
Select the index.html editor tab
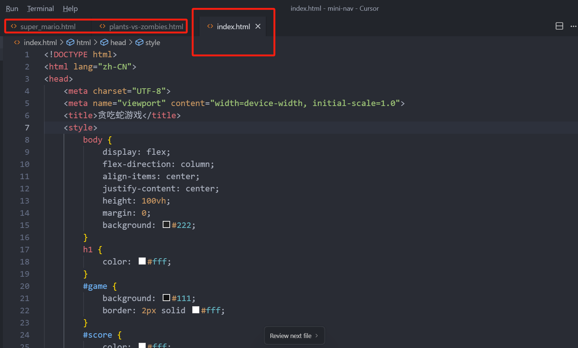[x=233, y=27]
